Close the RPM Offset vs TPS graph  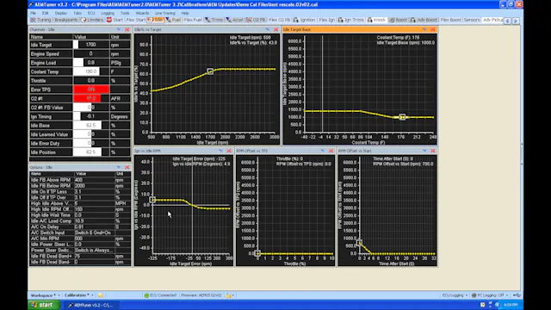pyautogui.click(x=331, y=151)
